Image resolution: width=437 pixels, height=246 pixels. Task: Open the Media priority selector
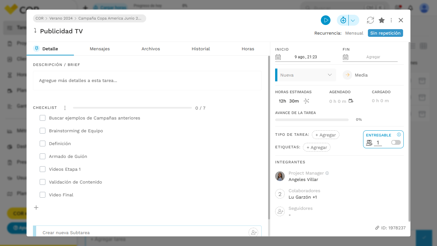tap(355, 75)
